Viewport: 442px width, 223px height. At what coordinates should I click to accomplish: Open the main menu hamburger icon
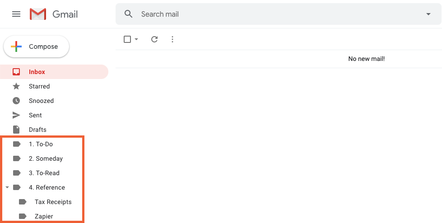[x=16, y=14]
